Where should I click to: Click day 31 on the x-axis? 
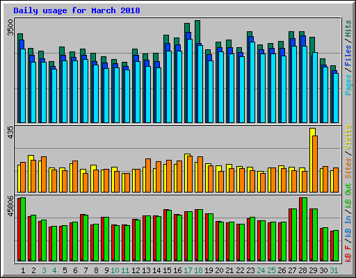(334, 270)
